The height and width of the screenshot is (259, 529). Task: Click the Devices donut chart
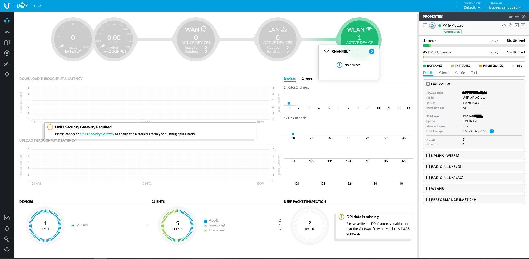[x=45, y=225]
